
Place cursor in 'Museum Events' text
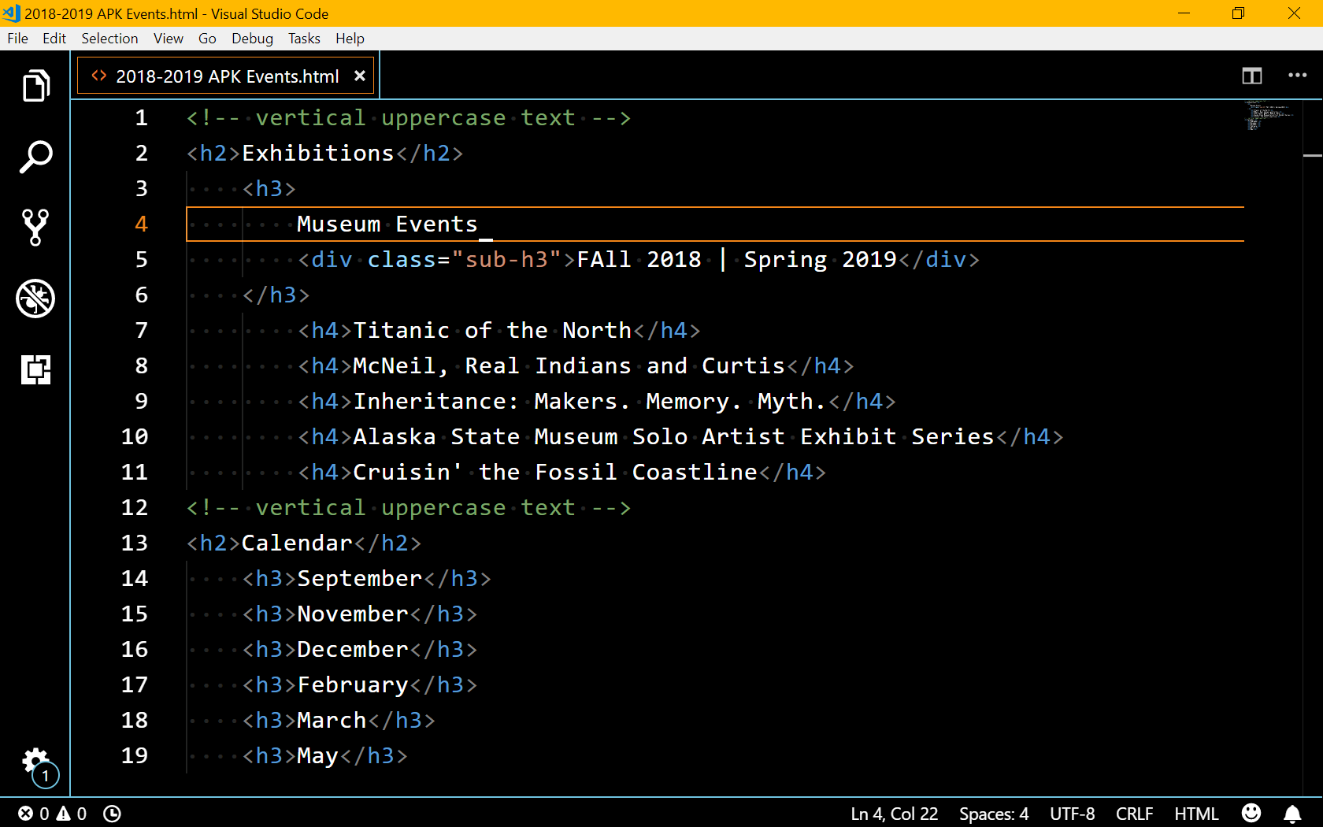click(387, 224)
